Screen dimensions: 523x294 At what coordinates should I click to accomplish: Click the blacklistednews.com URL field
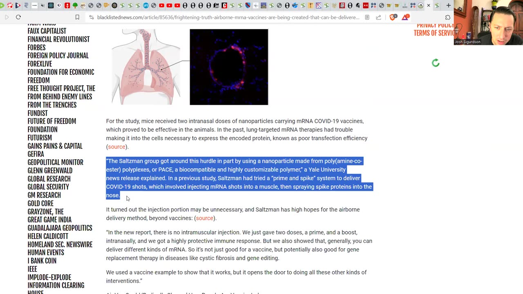coord(228,17)
